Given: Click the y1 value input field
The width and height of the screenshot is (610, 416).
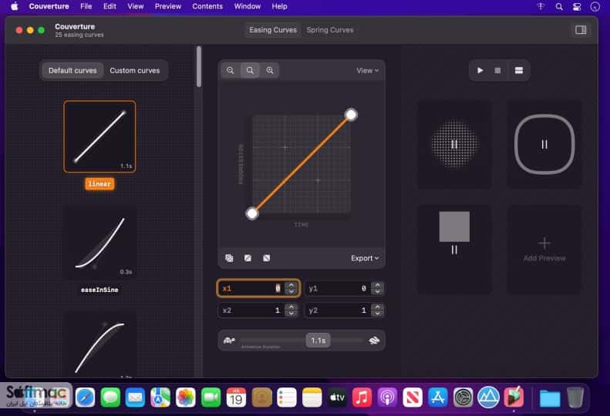Looking at the screenshot, I should tap(344, 288).
